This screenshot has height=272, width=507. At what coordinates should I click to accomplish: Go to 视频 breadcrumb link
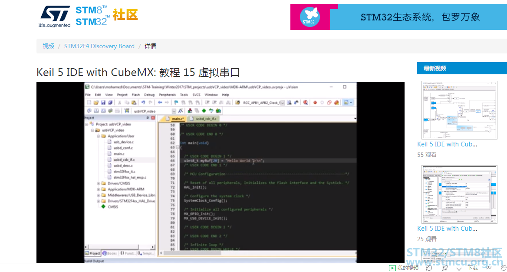(49, 46)
